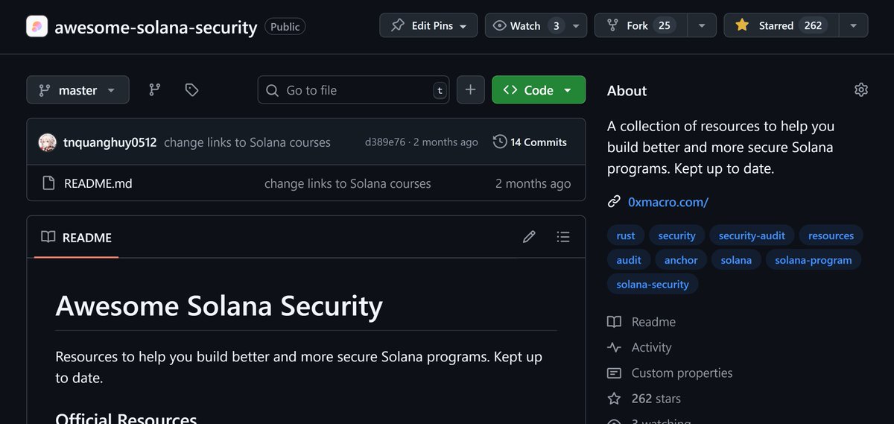This screenshot has width=894, height=424.
Task: Click tnquanghuy0512 user avatar
Action: (48, 142)
